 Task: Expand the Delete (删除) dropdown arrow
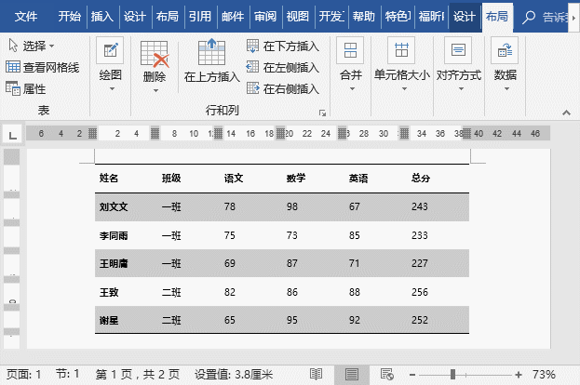pos(155,90)
